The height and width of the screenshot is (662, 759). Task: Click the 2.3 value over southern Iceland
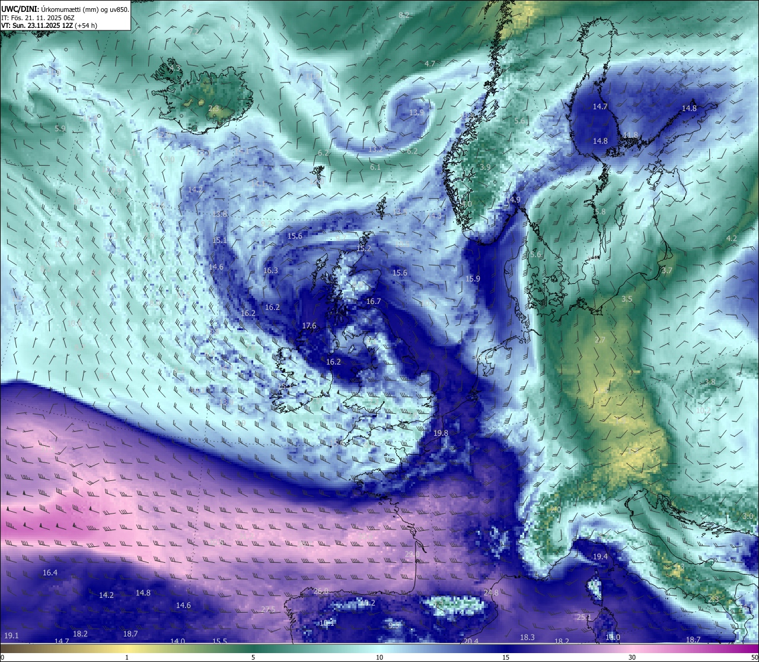click(213, 109)
